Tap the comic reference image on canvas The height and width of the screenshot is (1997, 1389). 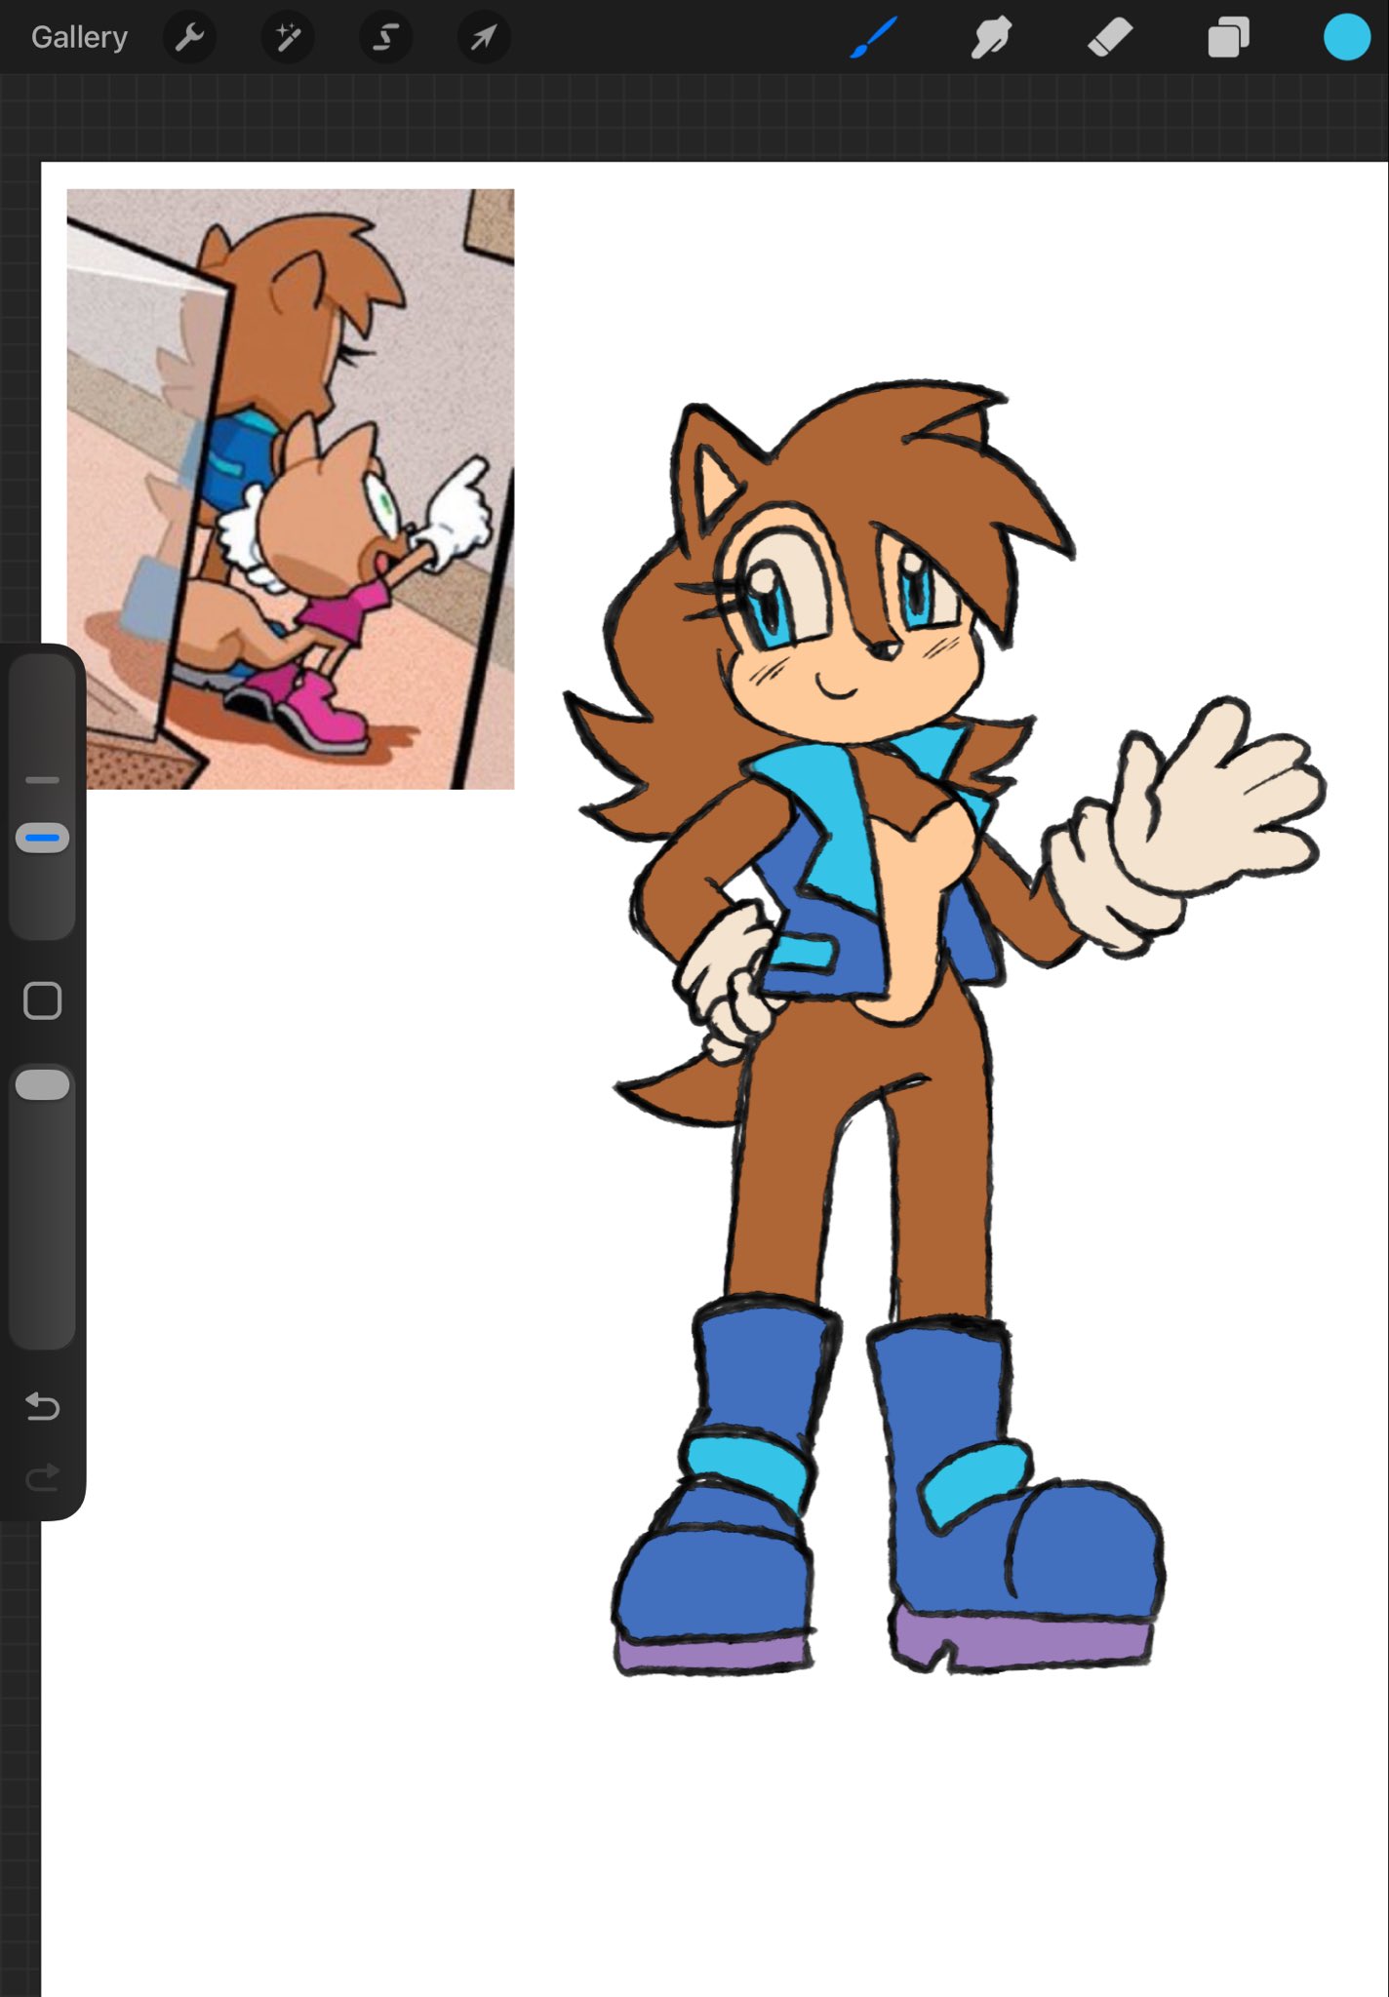[x=291, y=489]
